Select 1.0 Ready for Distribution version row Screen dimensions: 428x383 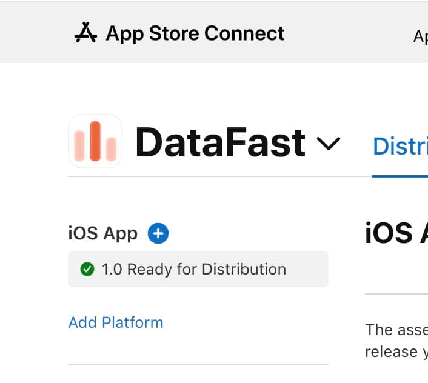[198, 269]
